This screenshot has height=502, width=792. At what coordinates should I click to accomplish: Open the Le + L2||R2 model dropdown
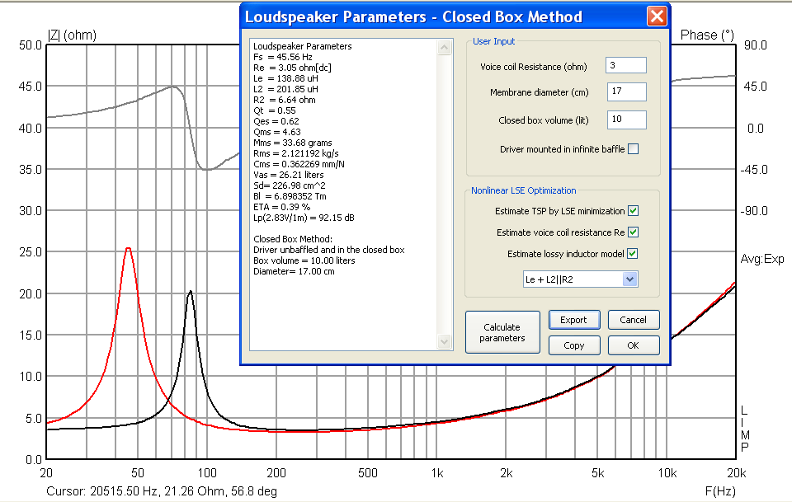pos(629,279)
